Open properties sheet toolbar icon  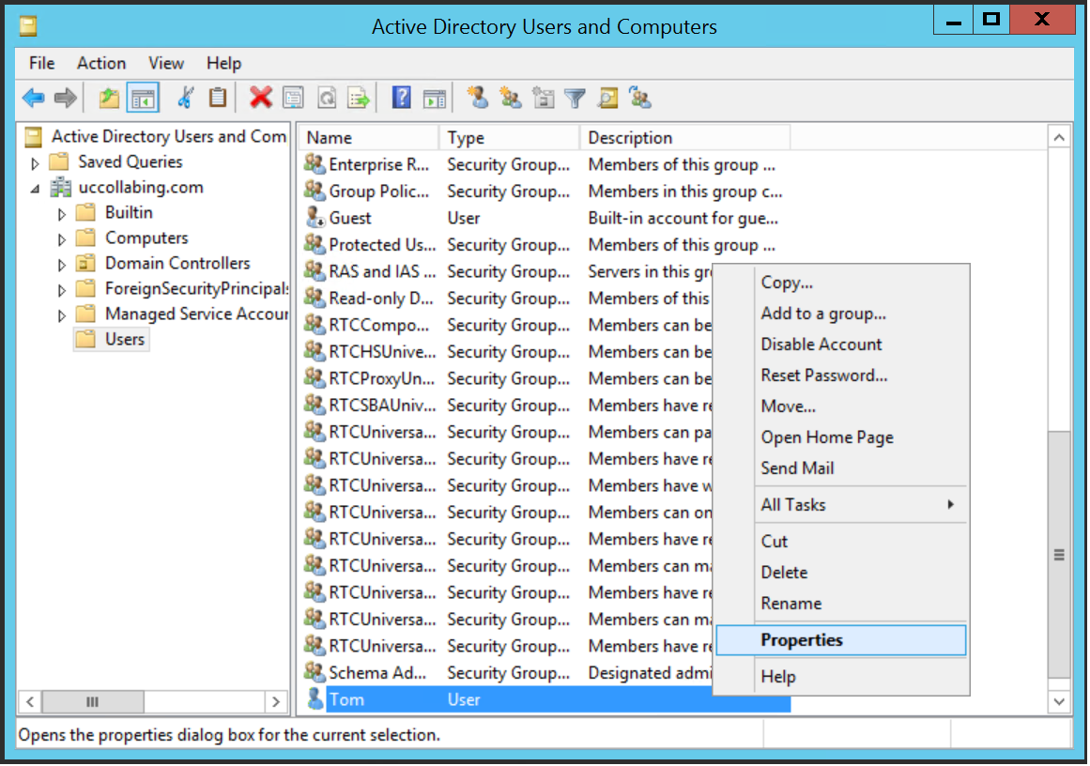293,98
